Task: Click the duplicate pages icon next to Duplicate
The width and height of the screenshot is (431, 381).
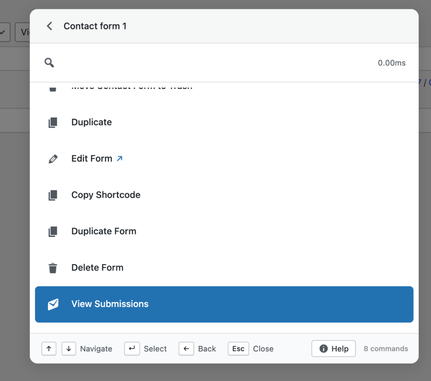Action: point(53,122)
